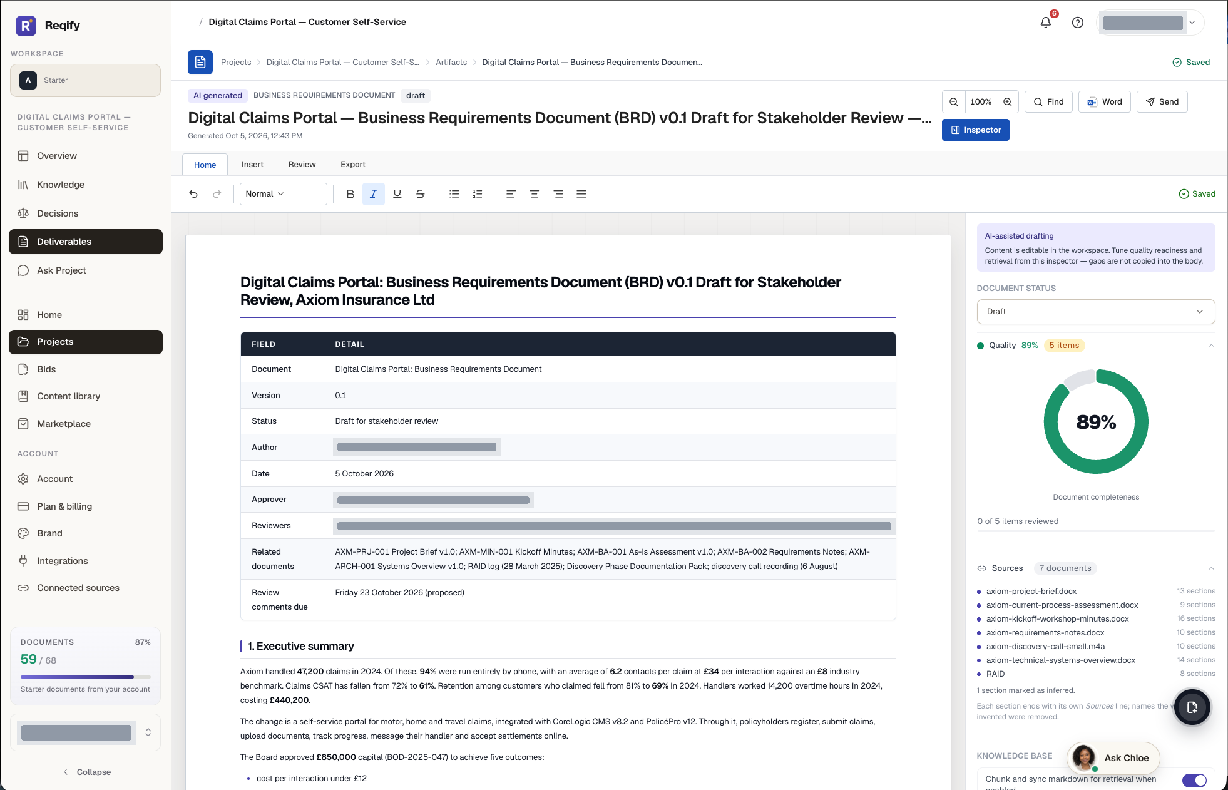This screenshot has width=1228, height=790.
Task: Click the Find button
Action: tap(1048, 102)
